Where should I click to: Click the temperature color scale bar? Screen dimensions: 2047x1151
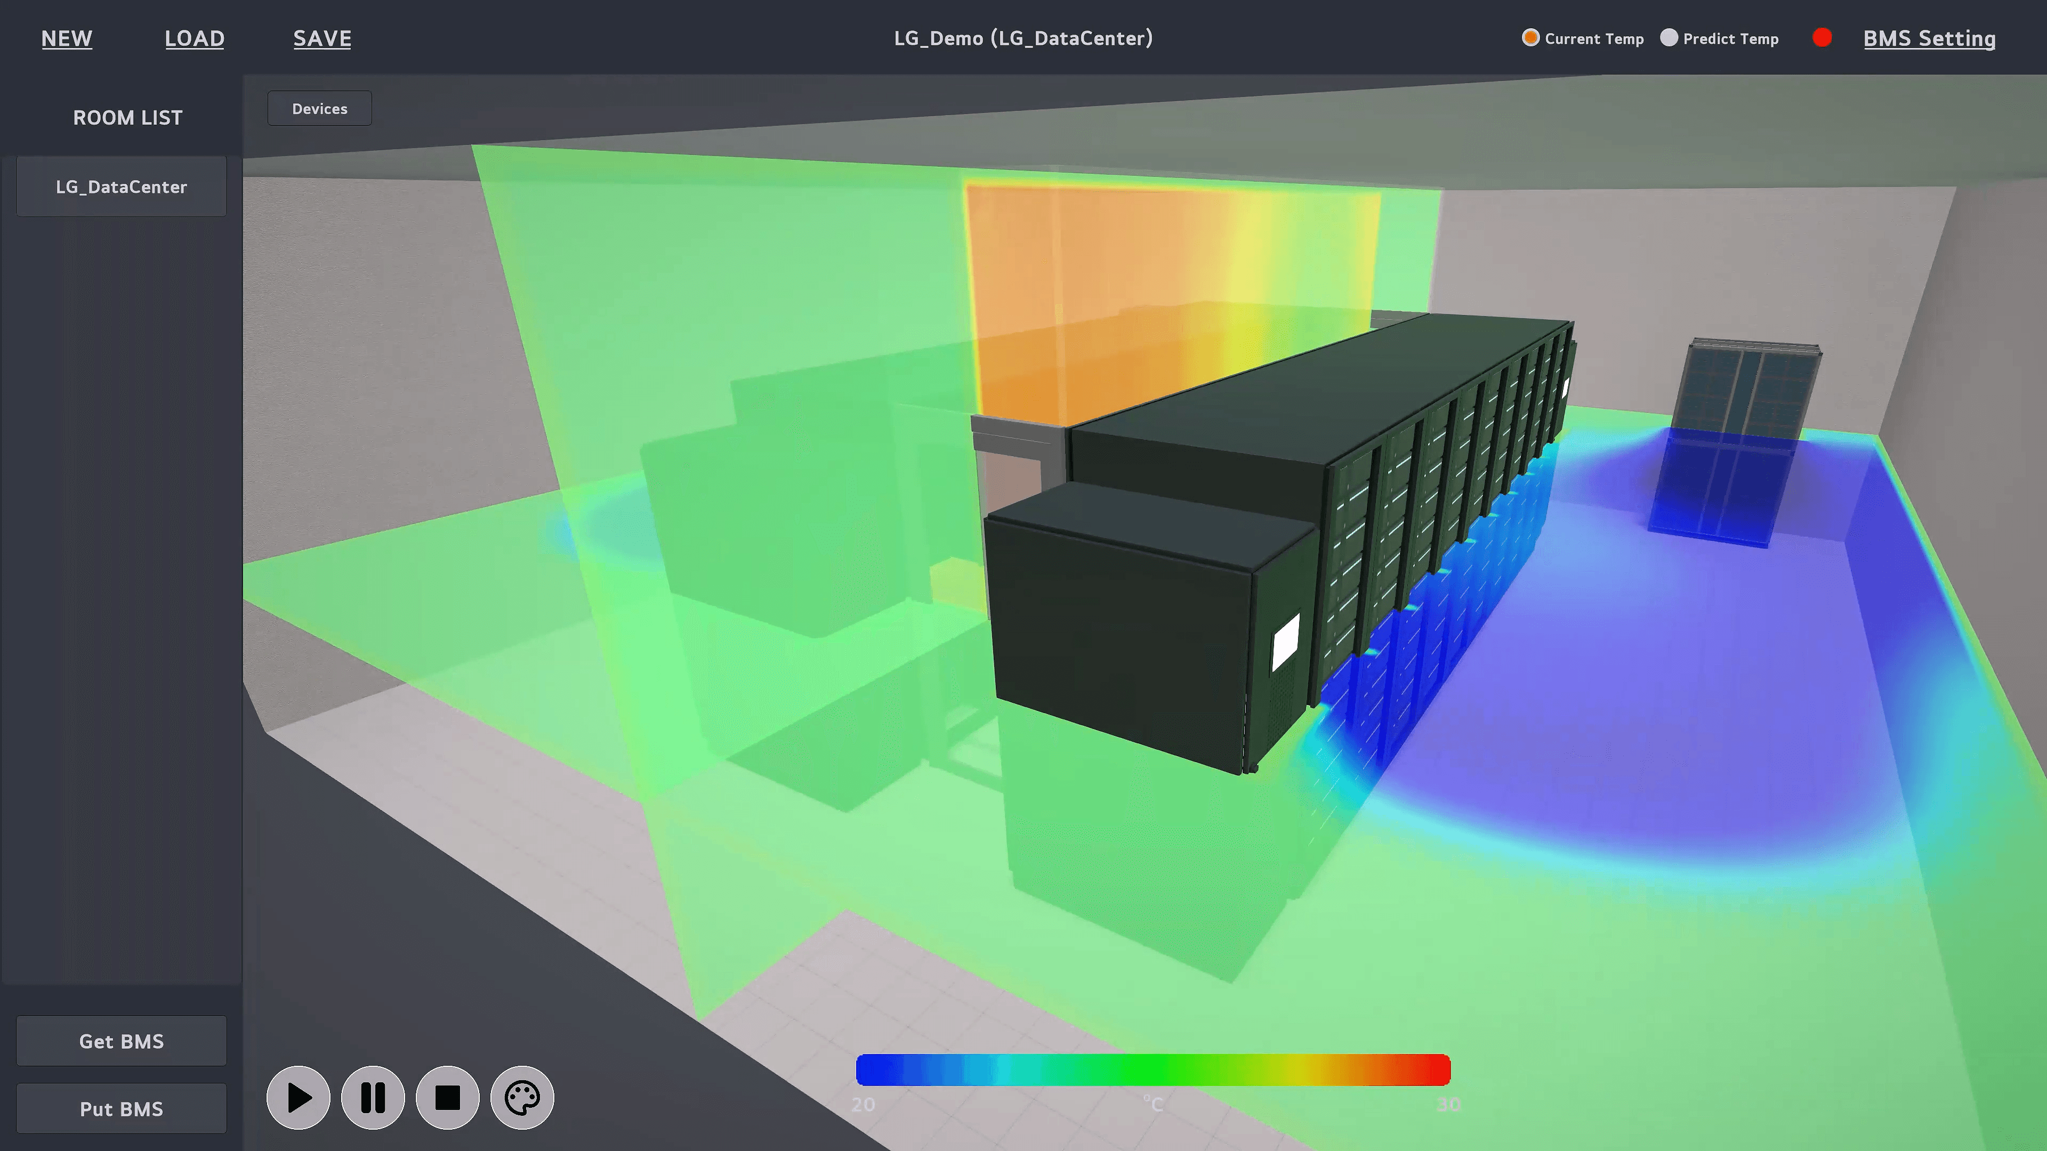[1152, 1070]
